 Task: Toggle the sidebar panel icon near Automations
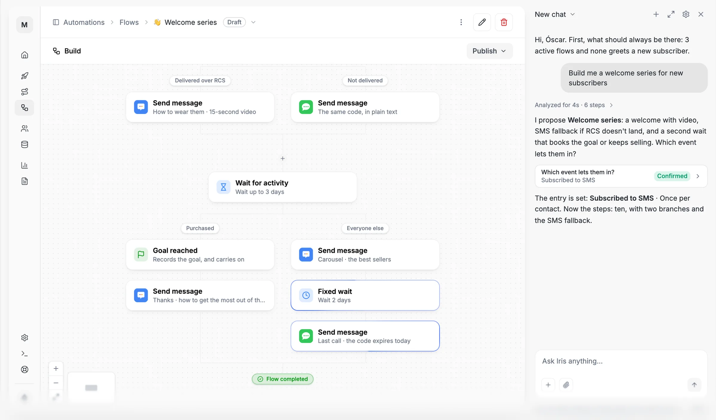point(56,22)
